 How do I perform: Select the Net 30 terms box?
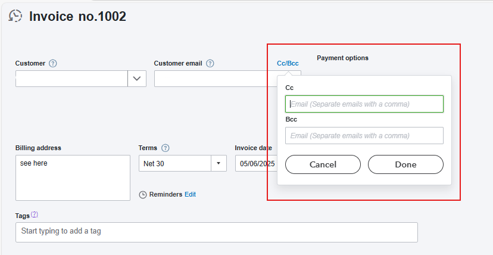click(x=175, y=163)
